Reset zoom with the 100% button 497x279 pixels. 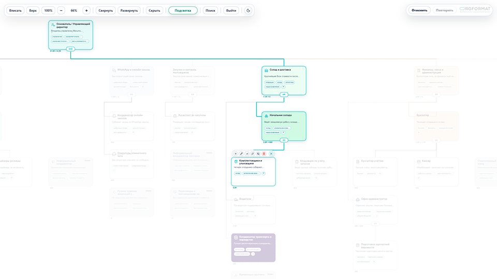click(x=48, y=10)
